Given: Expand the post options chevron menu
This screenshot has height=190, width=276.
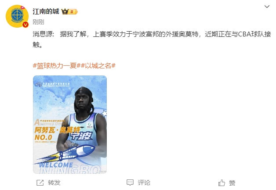Looking at the screenshot, I should click(267, 7).
